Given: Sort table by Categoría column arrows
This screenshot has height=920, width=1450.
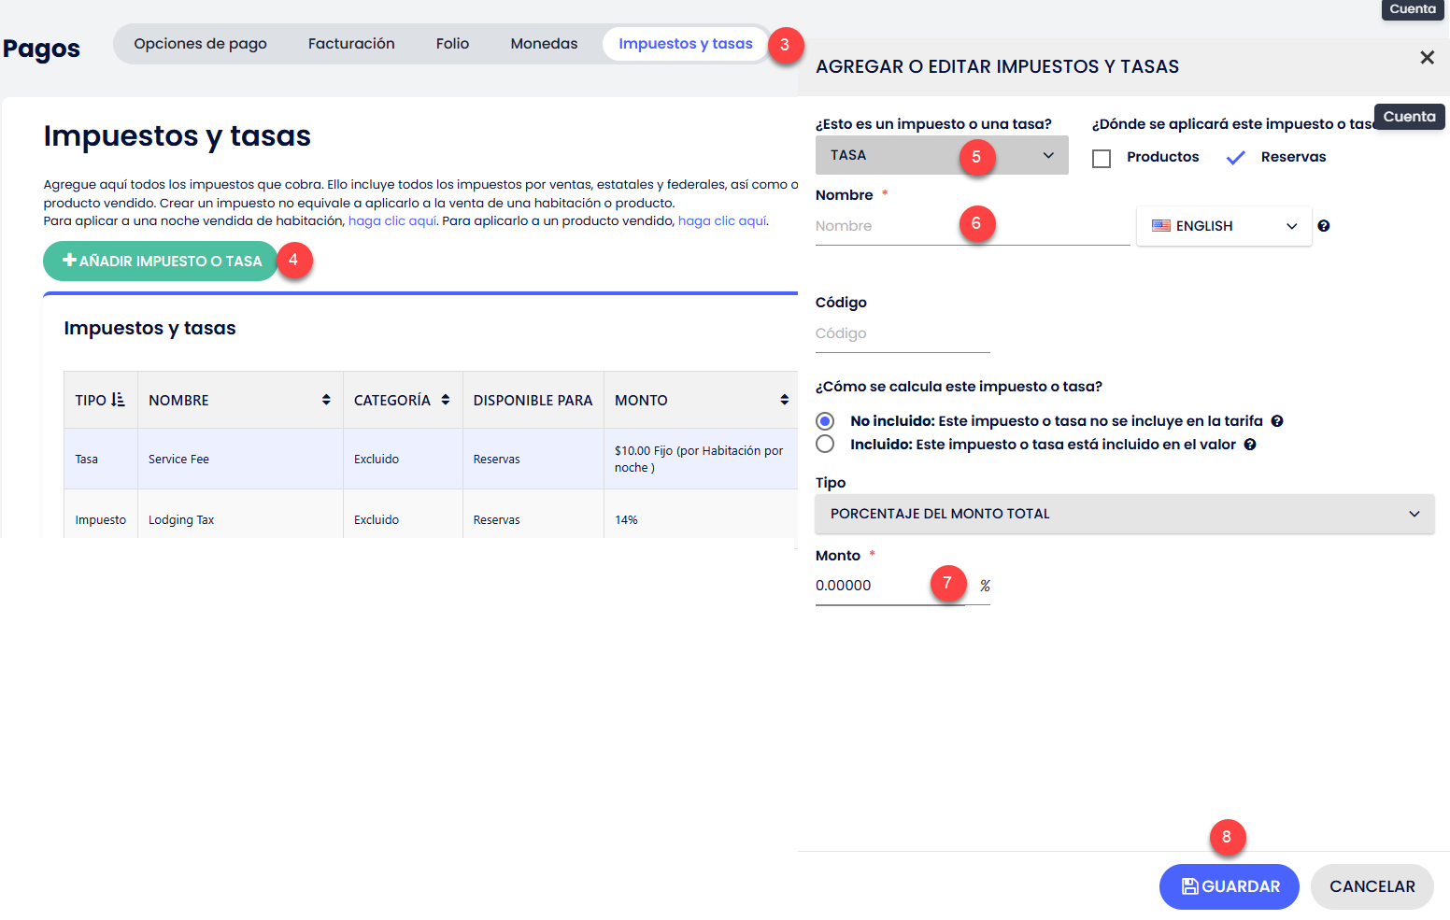Looking at the screenshot, I should (x=446, y=400).
